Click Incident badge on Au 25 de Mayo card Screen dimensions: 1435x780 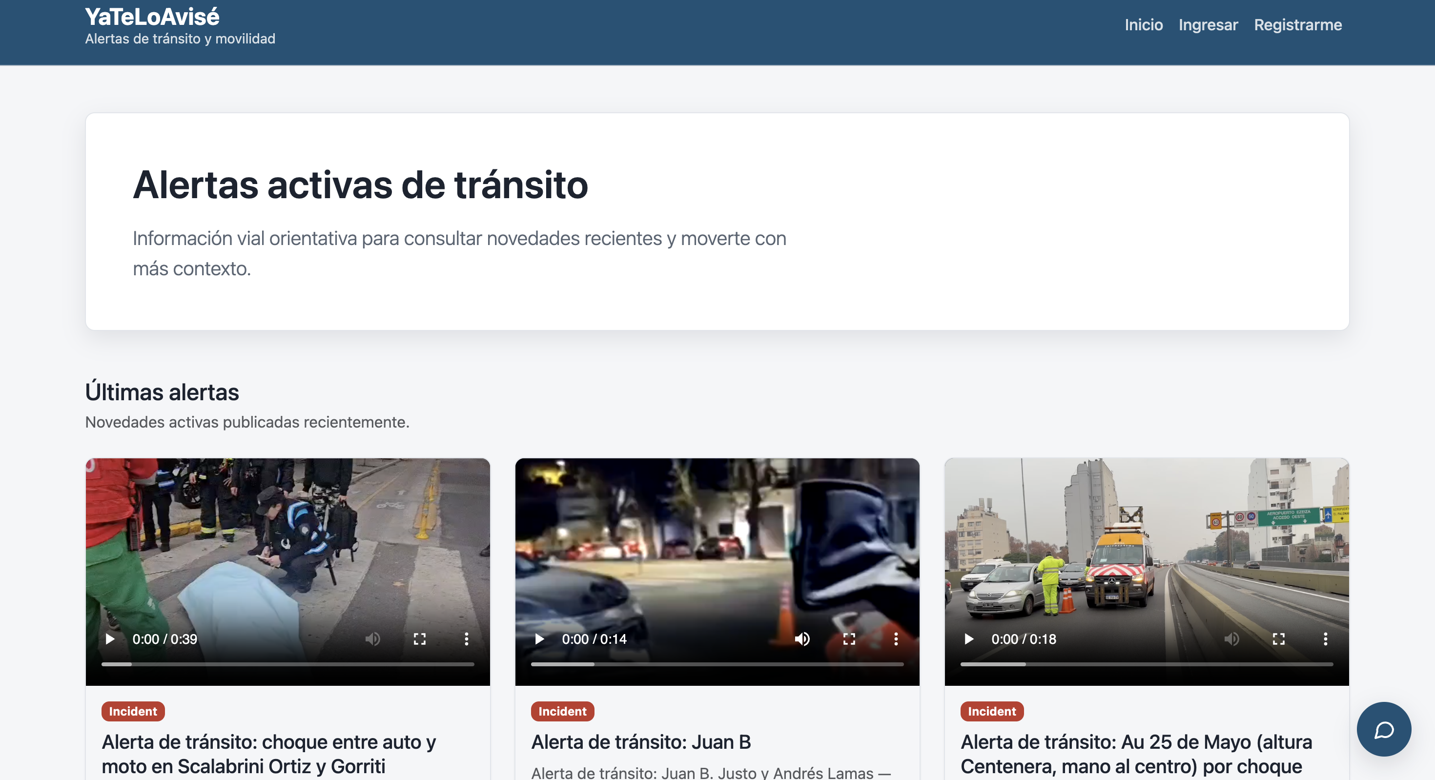(992, 712)
